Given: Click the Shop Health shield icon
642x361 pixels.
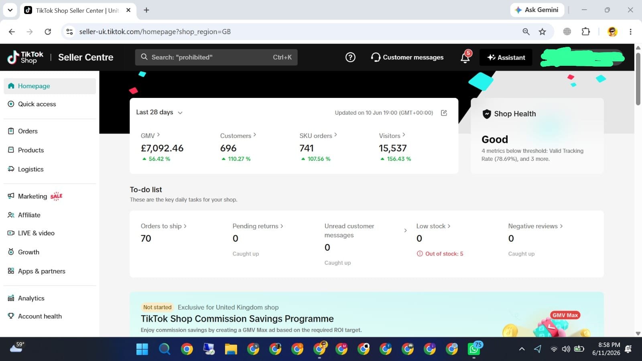Looking at the screenshot, I should (x=487, y=114).
